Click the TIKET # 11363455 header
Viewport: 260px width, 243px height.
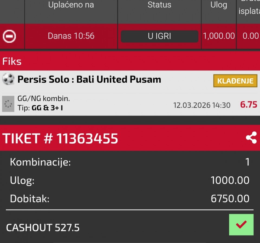[60, 138]
